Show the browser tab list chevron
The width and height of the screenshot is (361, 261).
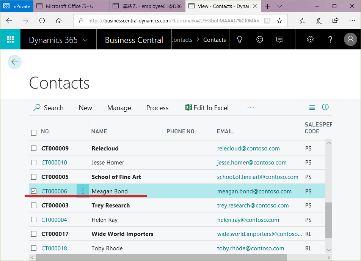(279, 6)
